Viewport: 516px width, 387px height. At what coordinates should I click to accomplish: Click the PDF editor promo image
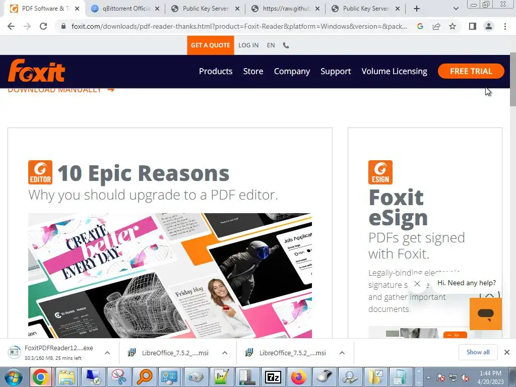tap(170, 276)
